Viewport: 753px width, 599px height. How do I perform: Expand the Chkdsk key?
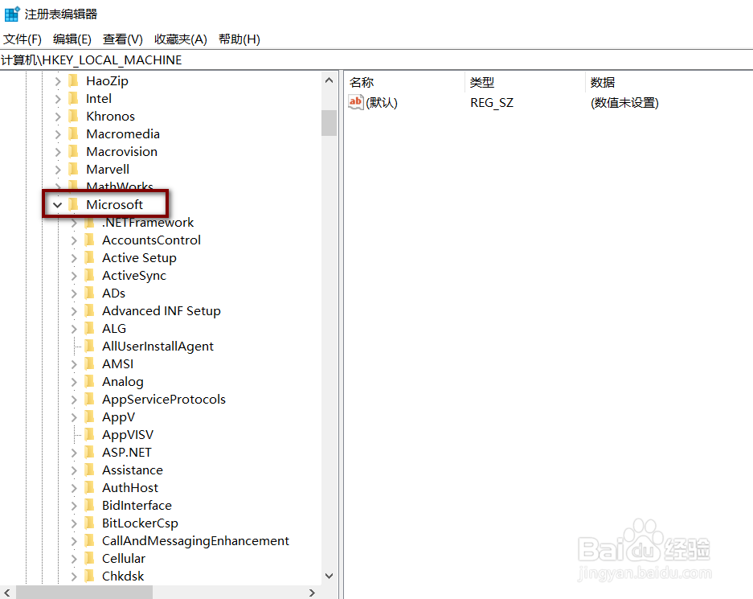(x=73, y=576)
